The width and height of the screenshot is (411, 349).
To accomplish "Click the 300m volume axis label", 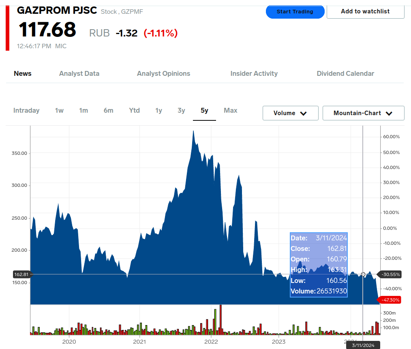I will click(389, 313).
